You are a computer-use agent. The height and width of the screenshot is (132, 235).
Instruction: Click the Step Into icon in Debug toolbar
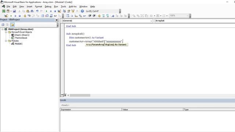29,16
